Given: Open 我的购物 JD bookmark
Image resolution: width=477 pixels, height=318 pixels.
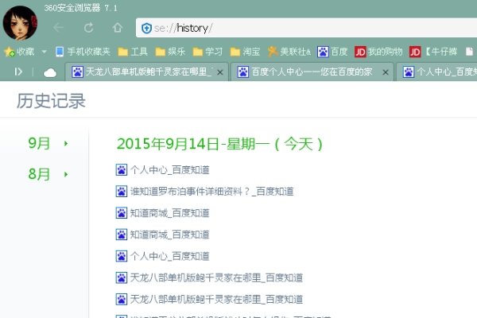Looking at the screenshot, I should click(378, 52).
